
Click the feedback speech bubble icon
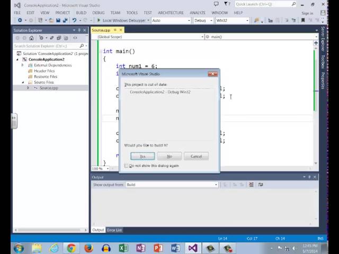click(x=216, y=4)
